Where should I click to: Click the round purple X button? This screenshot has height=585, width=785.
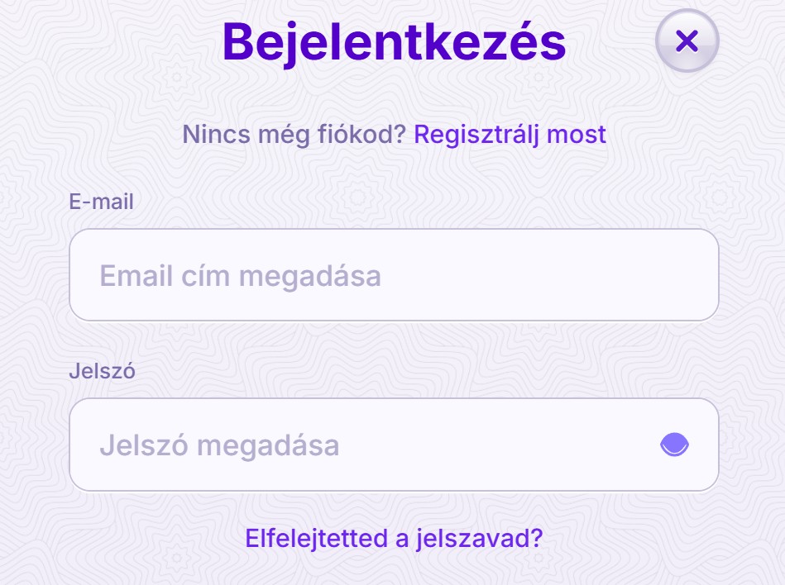click(687, 40)
